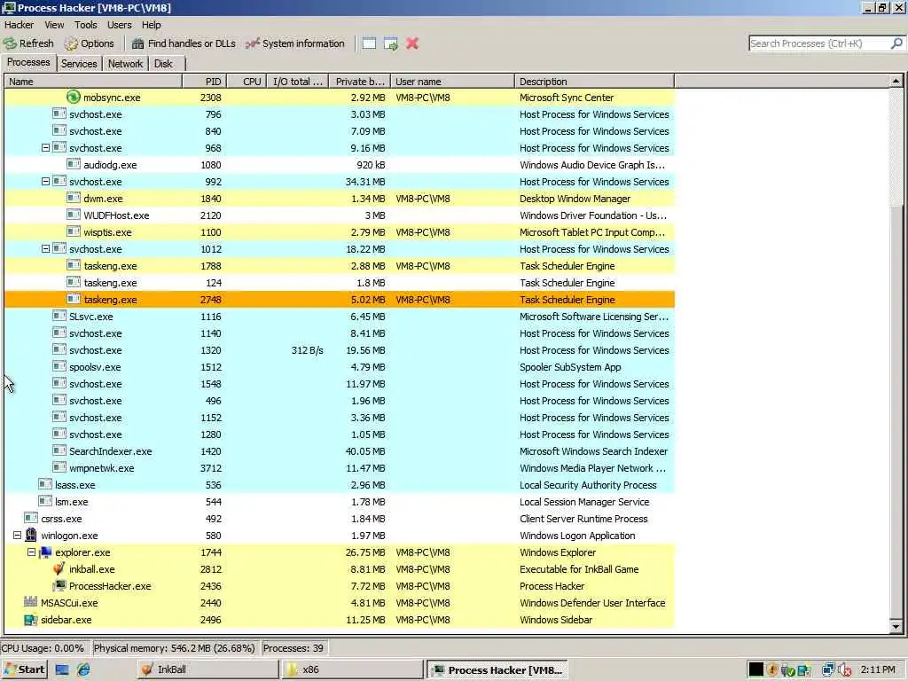Open the Tools menu
Screen dimensions: 908x681
pyautogui.click(x=86, y=25)
